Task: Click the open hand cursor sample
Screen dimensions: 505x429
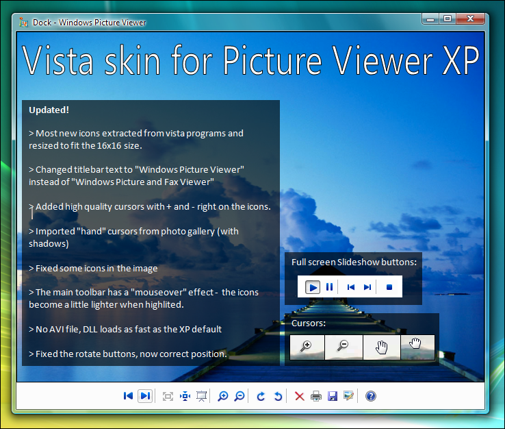Action: [x=382, y=347]
